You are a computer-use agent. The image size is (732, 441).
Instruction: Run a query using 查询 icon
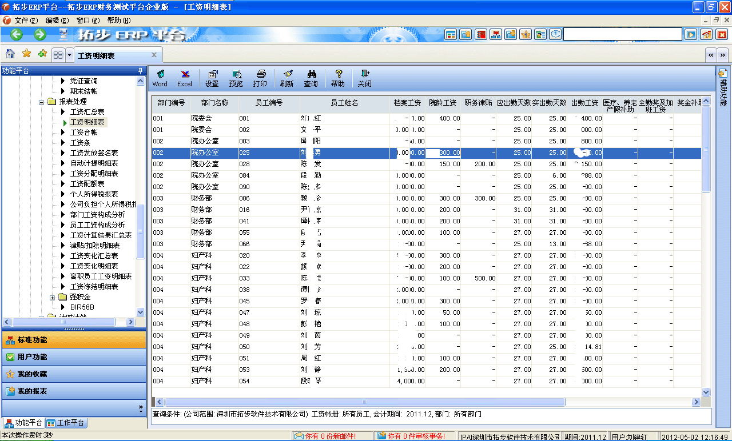point(312,78)
